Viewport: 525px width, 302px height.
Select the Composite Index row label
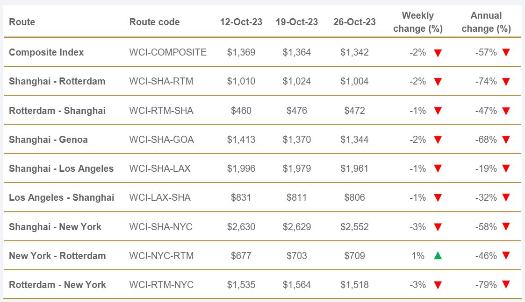pos(46,52)
